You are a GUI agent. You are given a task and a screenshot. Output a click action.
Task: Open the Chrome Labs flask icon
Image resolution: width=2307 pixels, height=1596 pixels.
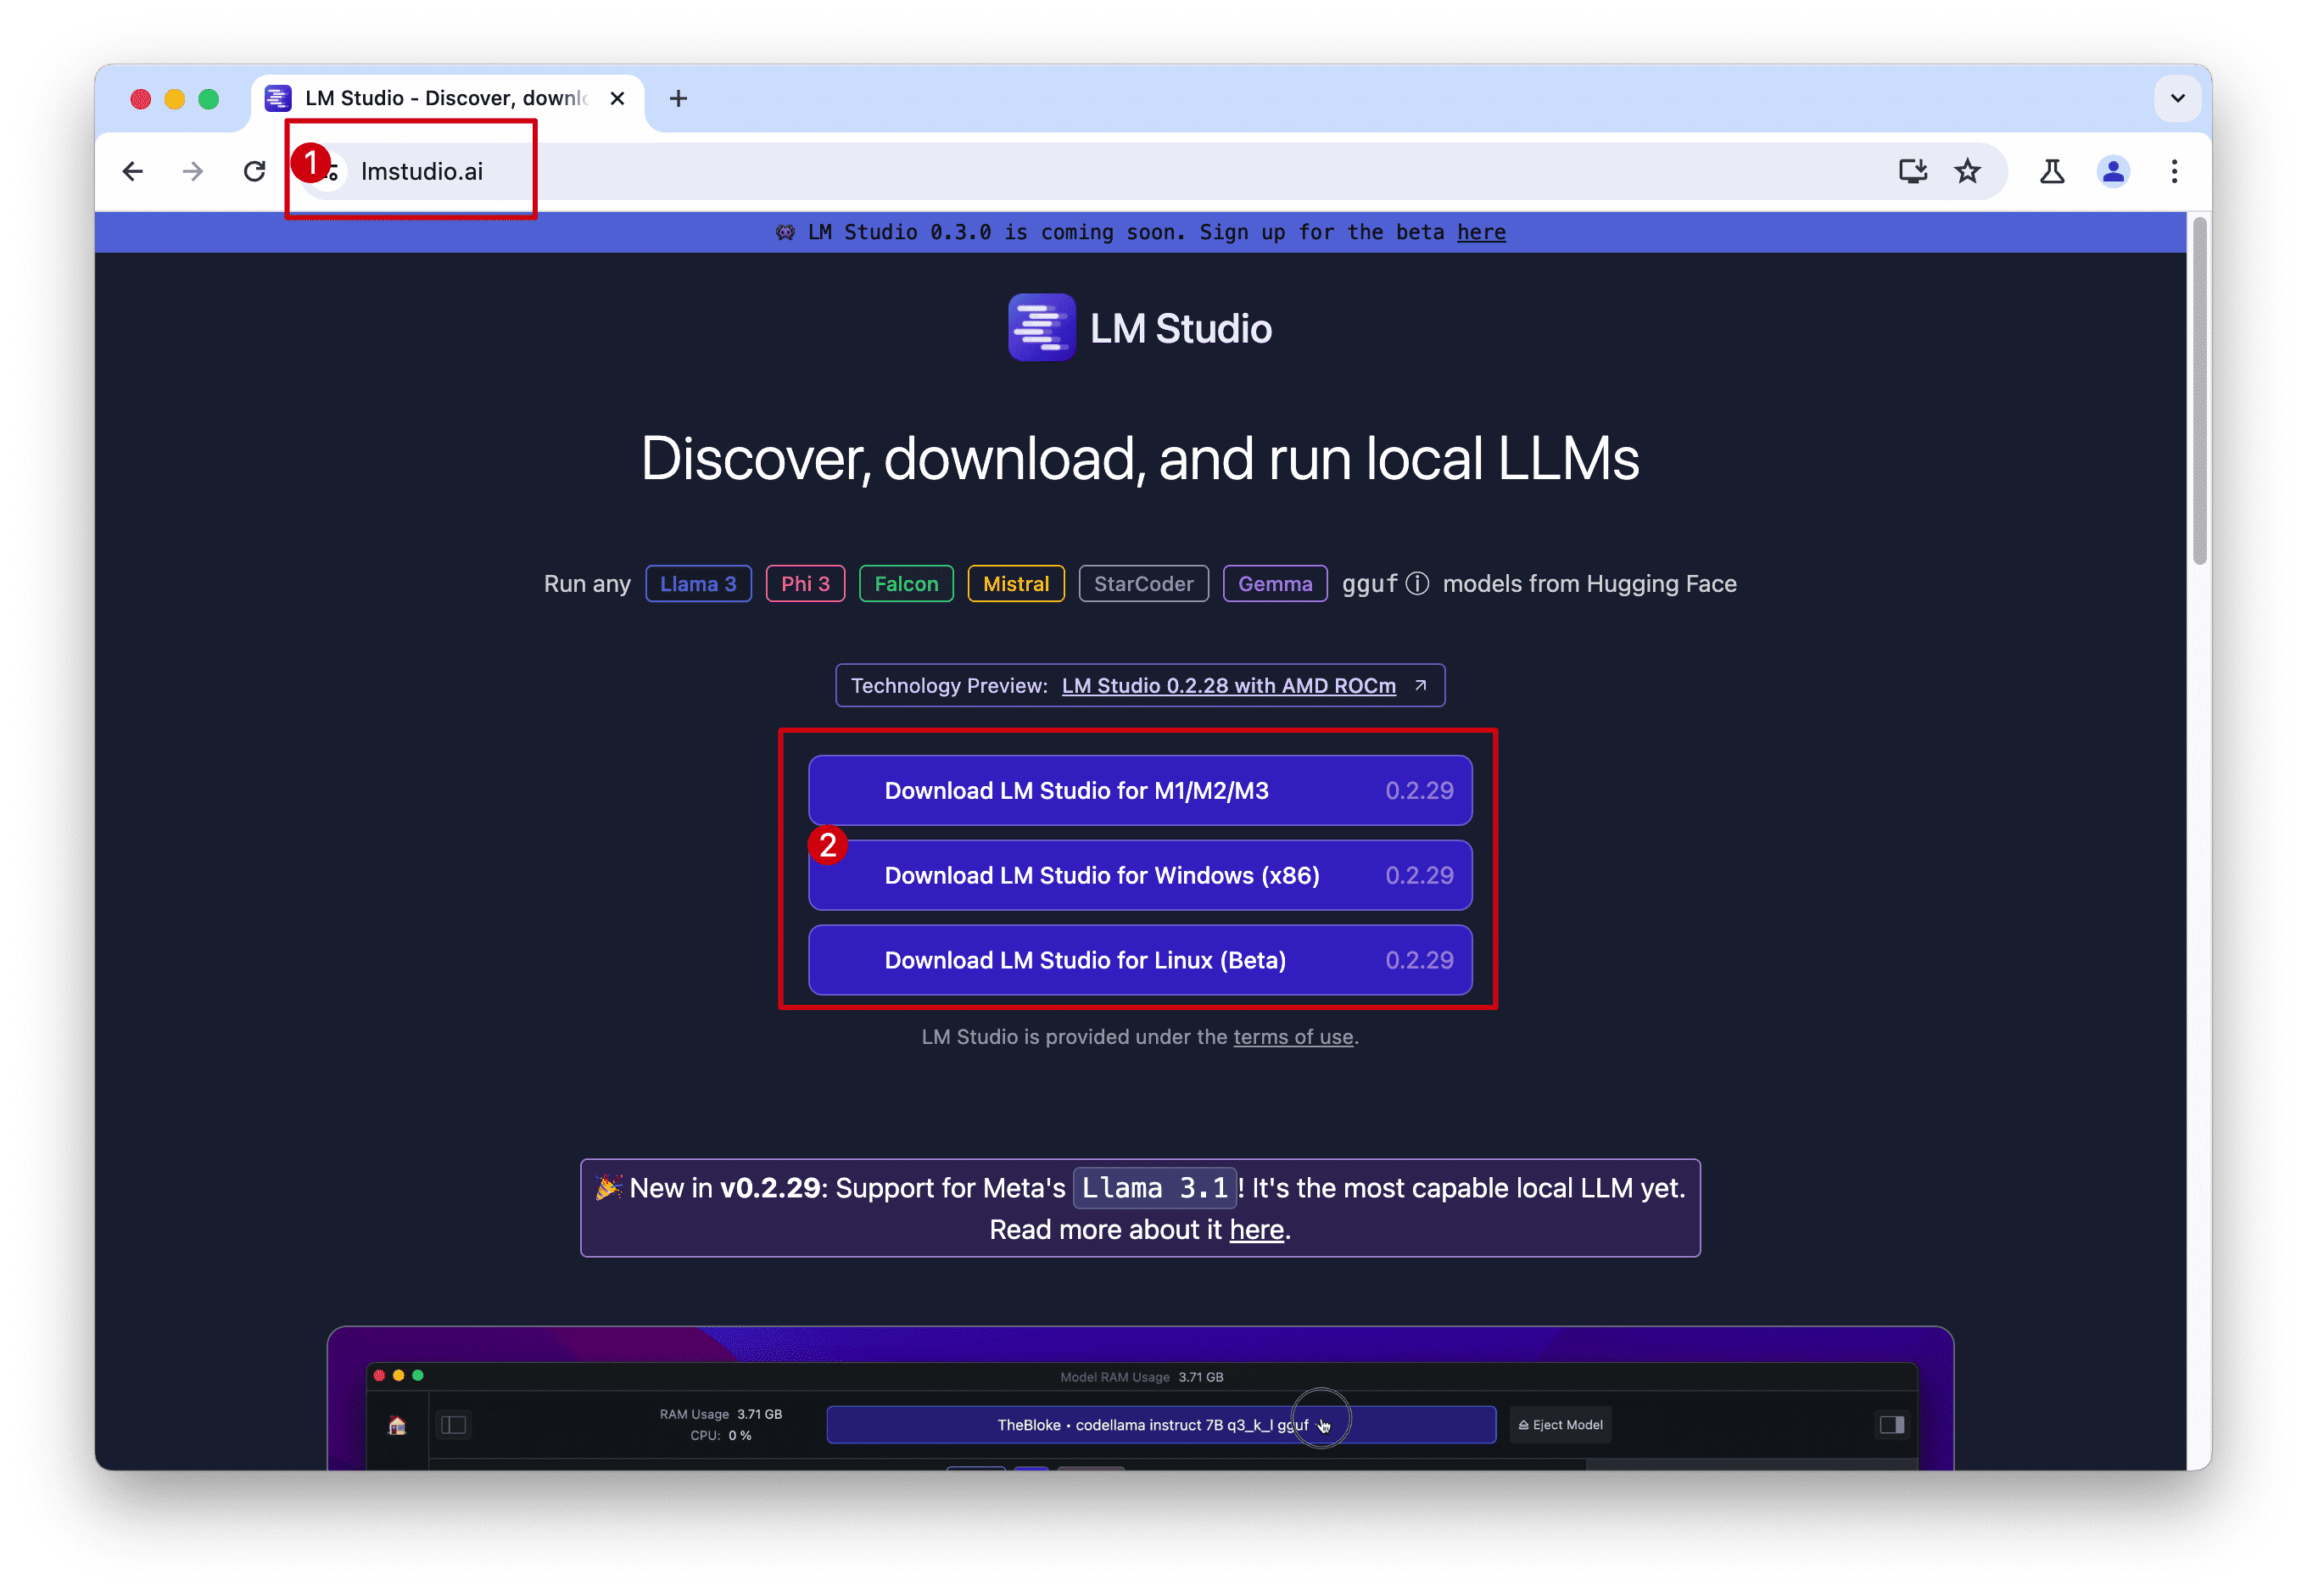[x=2050, y=171]
